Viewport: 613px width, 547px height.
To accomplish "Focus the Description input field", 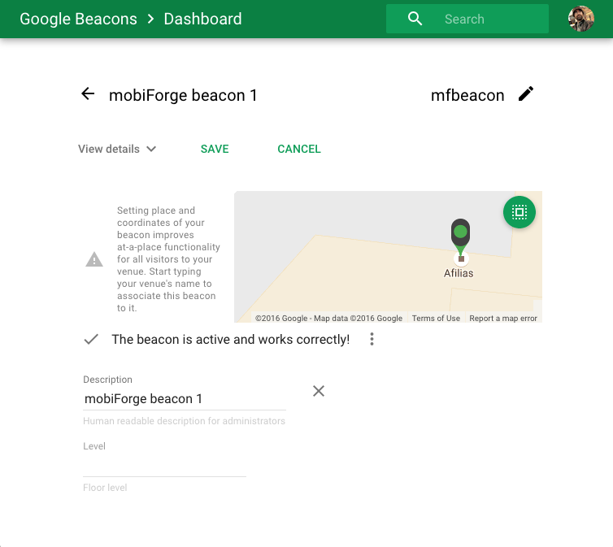I will [x=185, y=398].
